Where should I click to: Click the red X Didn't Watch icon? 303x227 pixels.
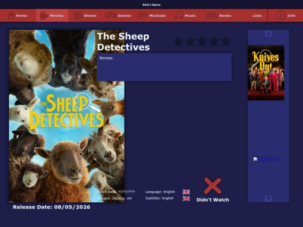(x=213, y=186)
